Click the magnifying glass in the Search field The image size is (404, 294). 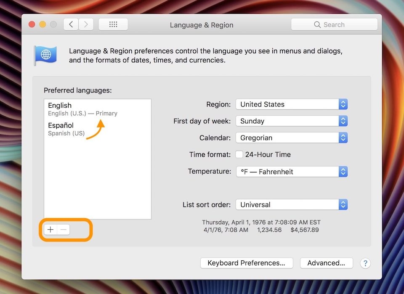(x=318, y=24)
